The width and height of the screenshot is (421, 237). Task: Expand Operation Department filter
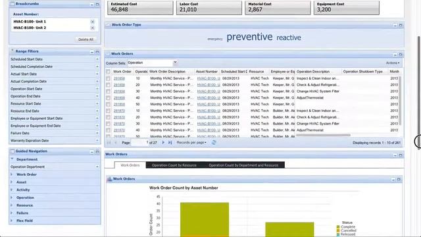click(x=97, y=167)
